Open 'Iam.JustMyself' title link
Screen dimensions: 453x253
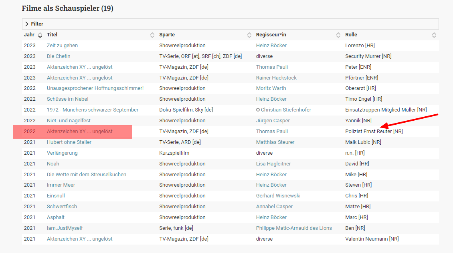pos(65,228)
